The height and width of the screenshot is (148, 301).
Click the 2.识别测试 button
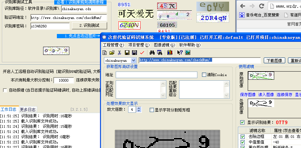tap(90, 25)
